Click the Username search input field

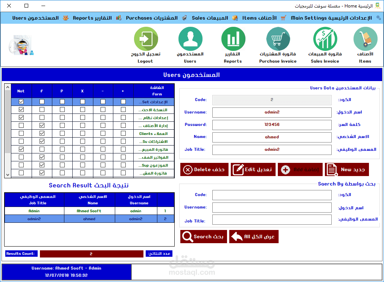click(272, 207)
